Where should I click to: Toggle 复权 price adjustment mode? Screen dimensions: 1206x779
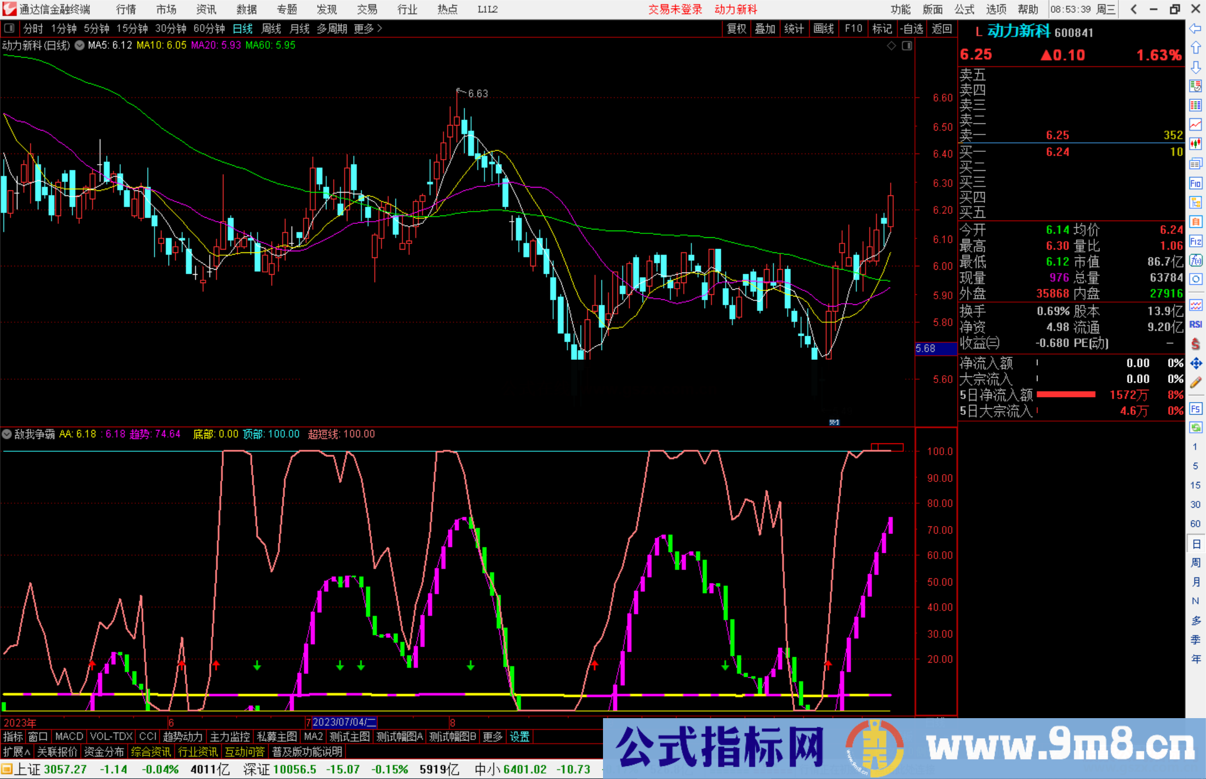point(735,28)
